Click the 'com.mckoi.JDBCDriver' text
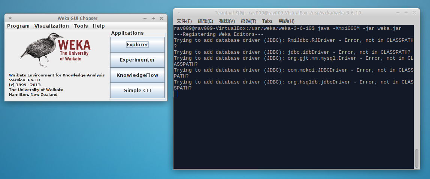Image resolution: width=430 pixels, height=179 pixels. point(318,70)
